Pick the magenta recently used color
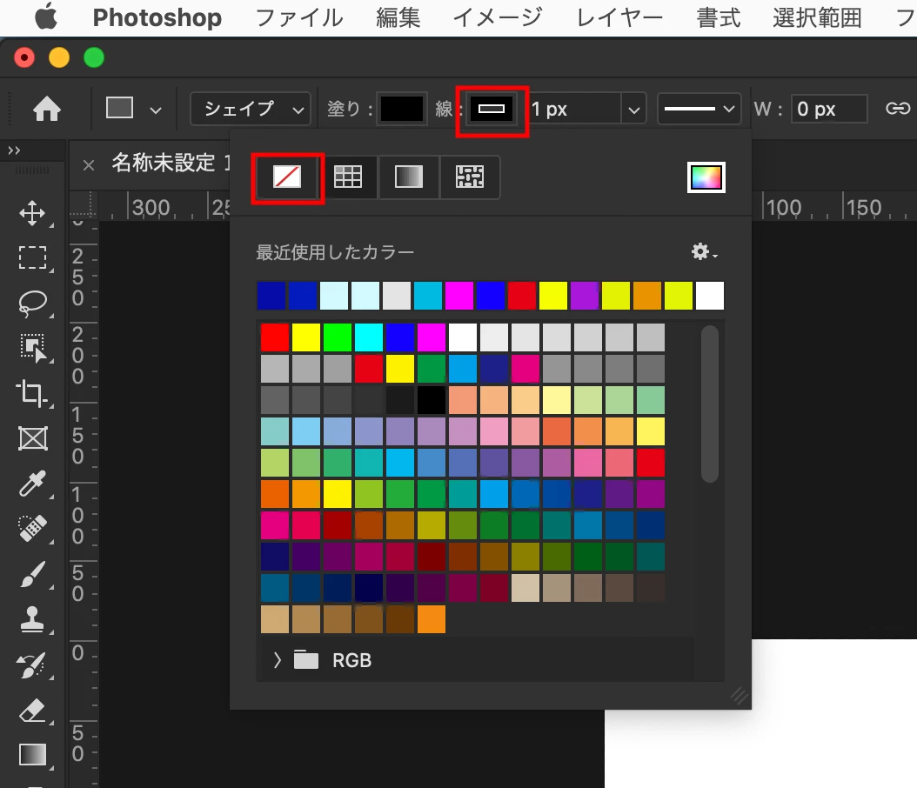This screenshot has height=788, width=917. point(459,295)
